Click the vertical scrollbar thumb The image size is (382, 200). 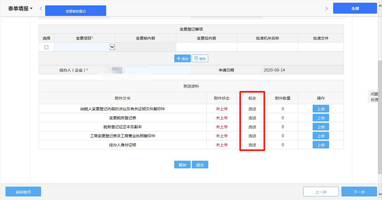click(x=380, y=117)
